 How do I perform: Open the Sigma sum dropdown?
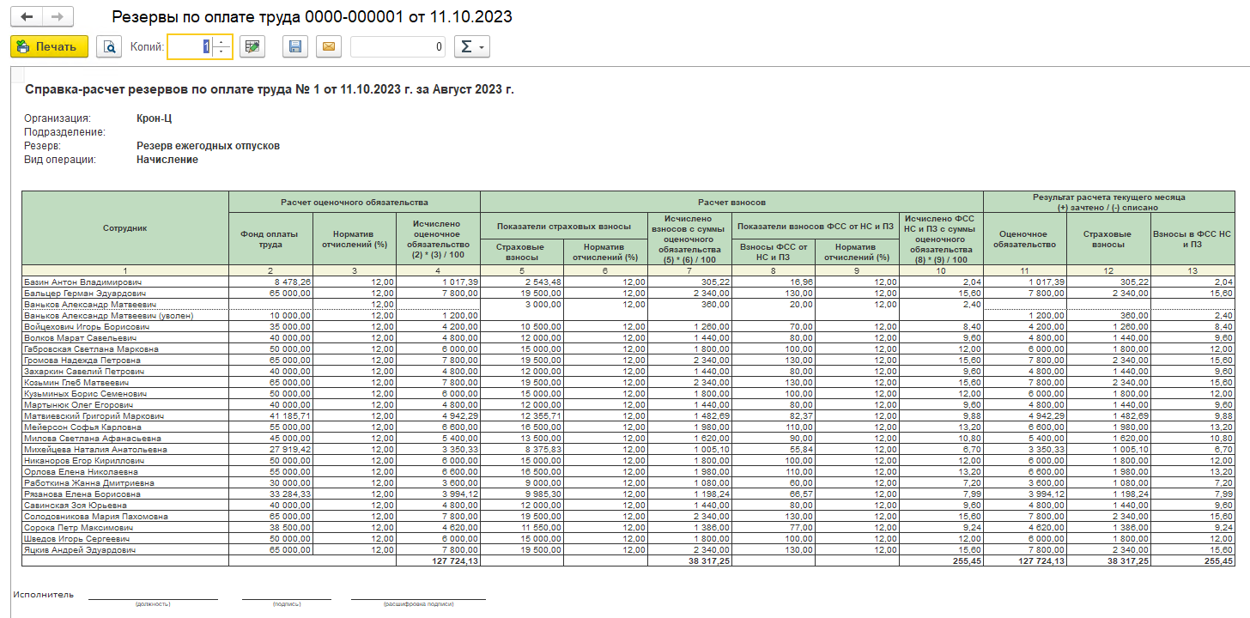(x=472, y=47)
